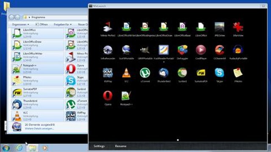
Task: Click 'Weitere Details anzeigen...' link
Action: 39,128
